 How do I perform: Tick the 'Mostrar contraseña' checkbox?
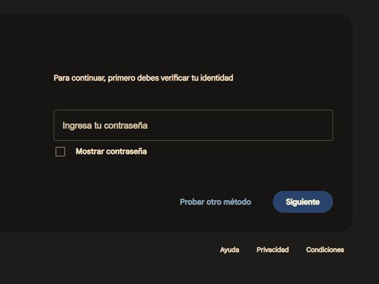(61, 151)
